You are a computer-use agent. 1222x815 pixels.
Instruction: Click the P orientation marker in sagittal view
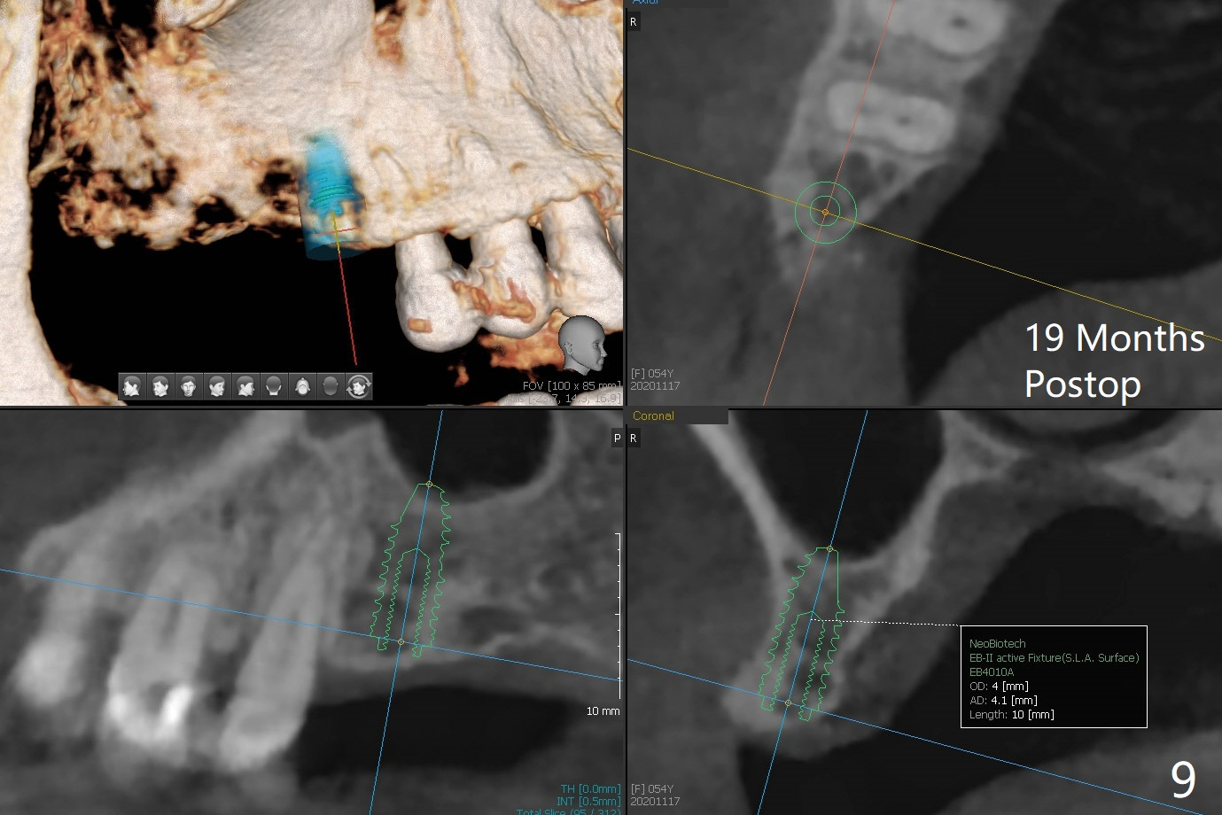[x=618, y=439]
